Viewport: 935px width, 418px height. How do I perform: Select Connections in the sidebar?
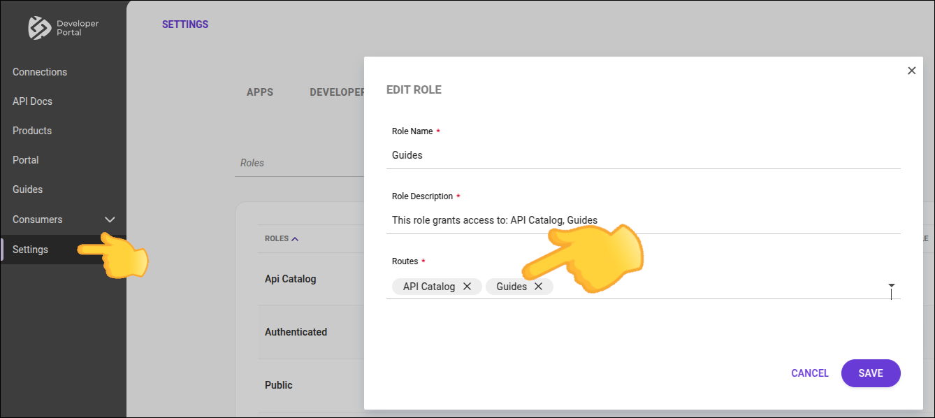tap(40, 71)
